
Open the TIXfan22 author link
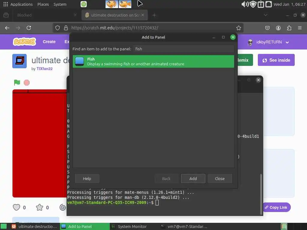44,69
